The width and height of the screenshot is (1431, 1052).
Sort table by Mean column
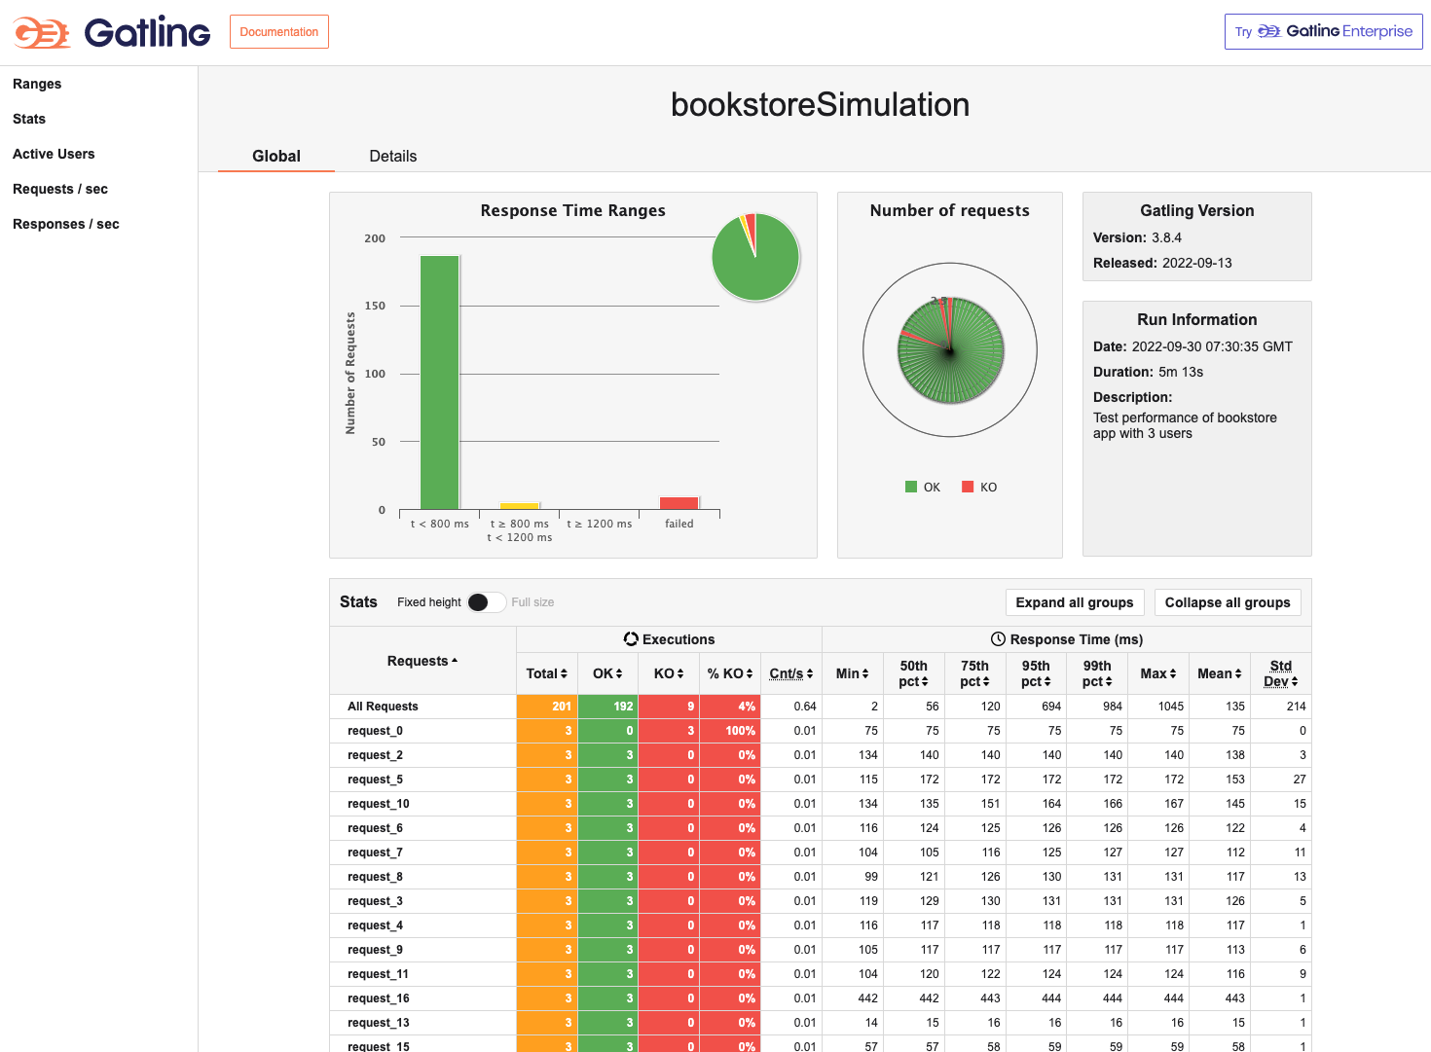pos(1220,673)
